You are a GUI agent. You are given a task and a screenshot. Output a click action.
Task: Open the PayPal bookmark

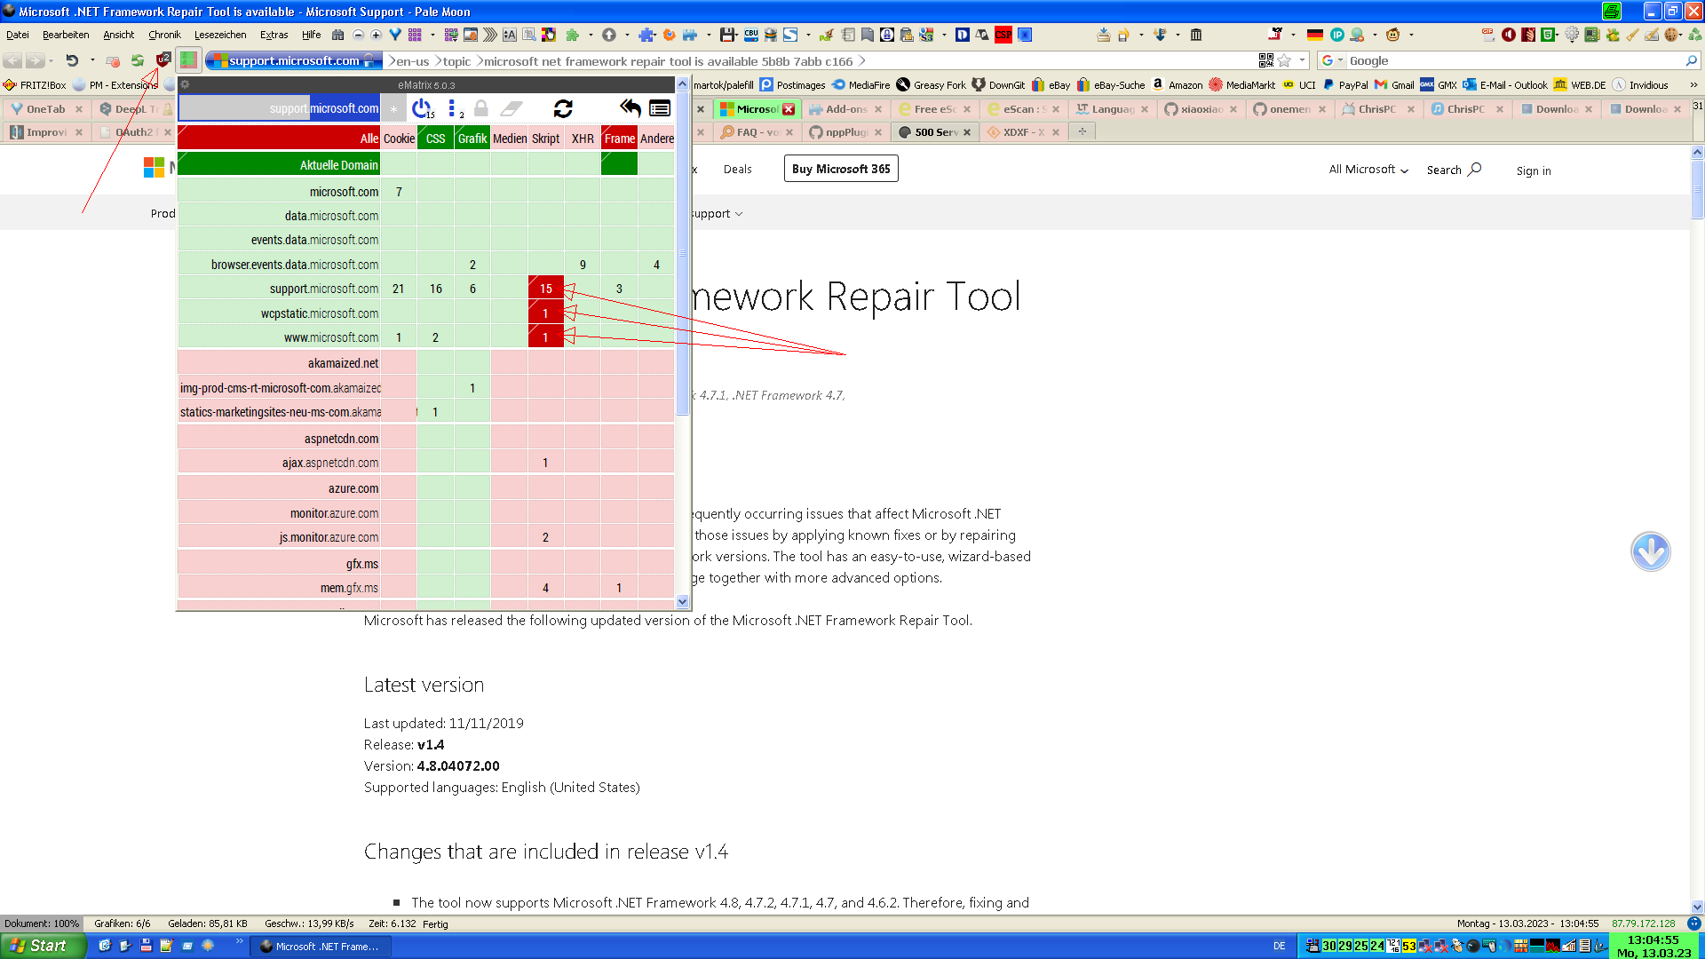pos(1345,85)
